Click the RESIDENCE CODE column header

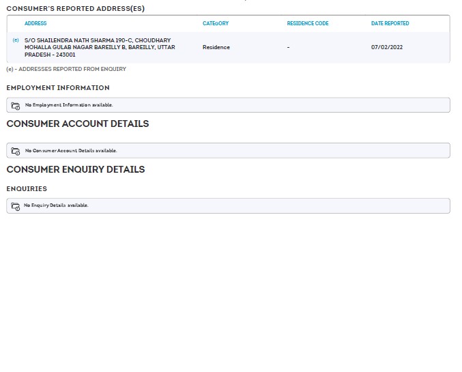pyautogui.click(x=307, y=23)
